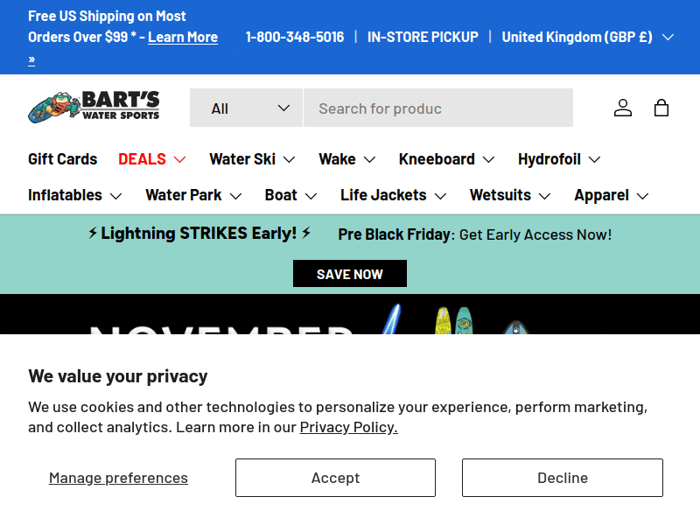Open the account sign-in icon
Screen dimensions: 700x525
[622, 108]
